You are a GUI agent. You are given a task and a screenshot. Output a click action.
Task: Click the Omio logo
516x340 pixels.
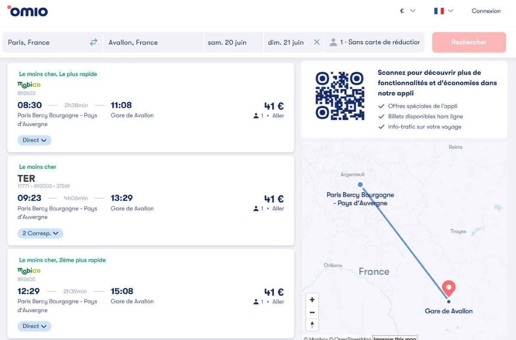point(28,11)
